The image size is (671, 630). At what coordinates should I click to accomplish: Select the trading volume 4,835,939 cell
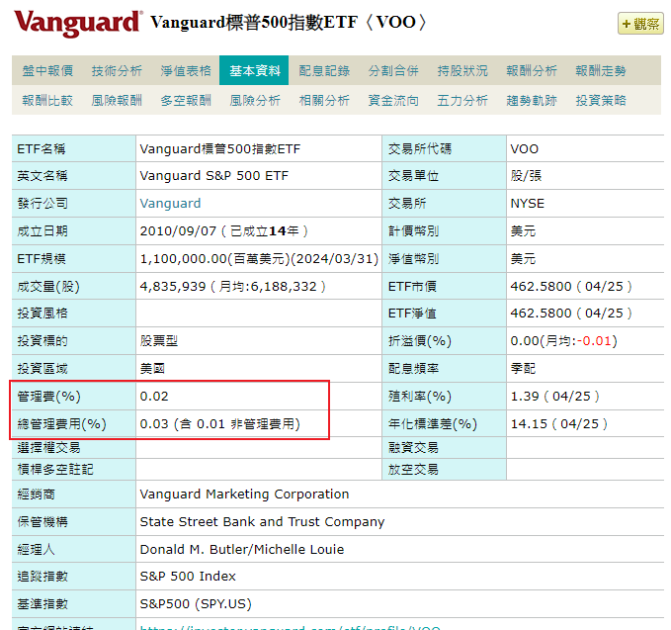pos(259,286)
